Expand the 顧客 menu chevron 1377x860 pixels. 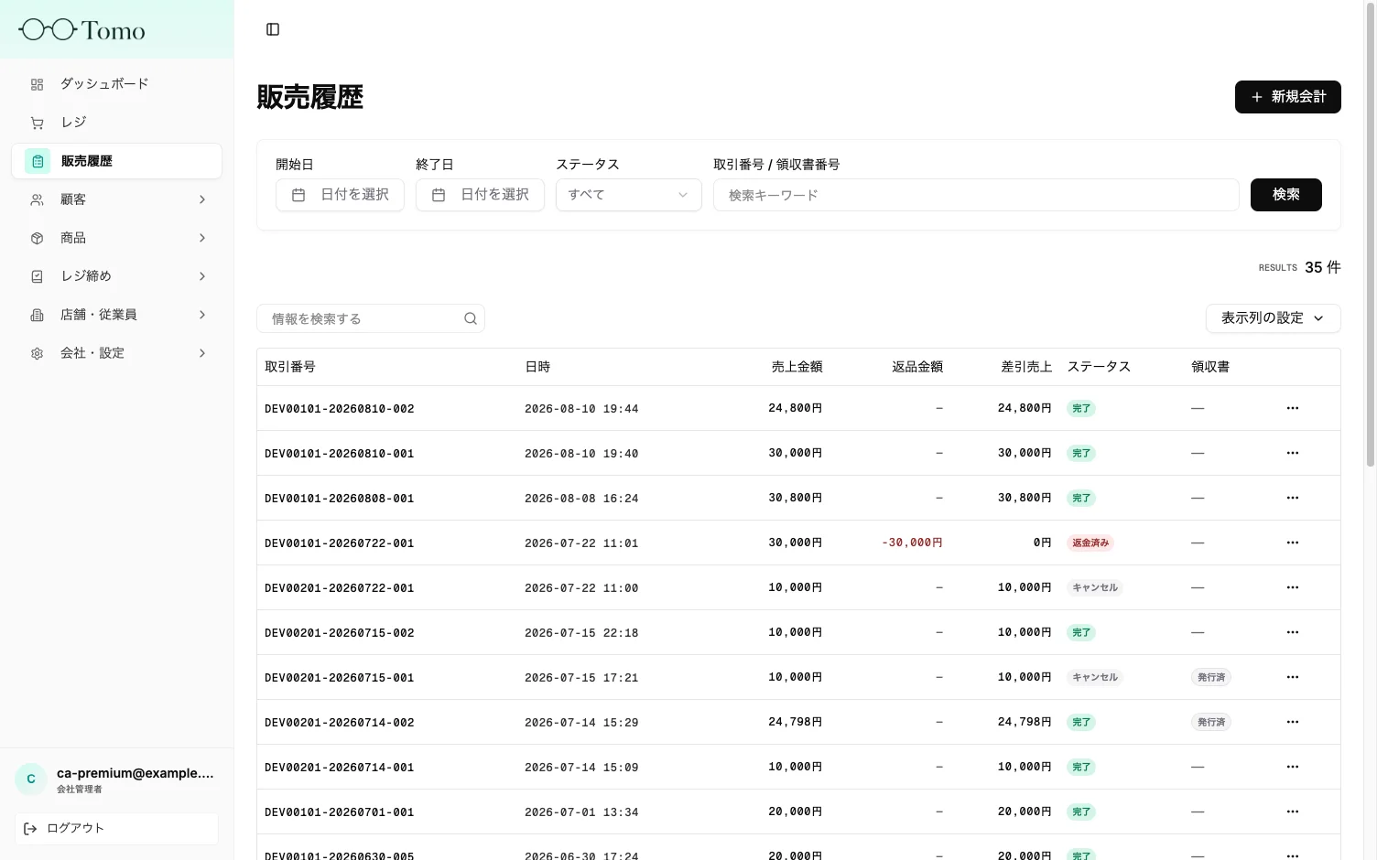pyautogui.click(x=202, y=199)
